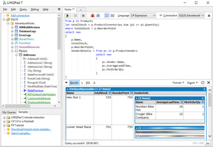Screen dimensions: 213x147
Task: Switch to rich text results view icon
Action: point(107,16)
